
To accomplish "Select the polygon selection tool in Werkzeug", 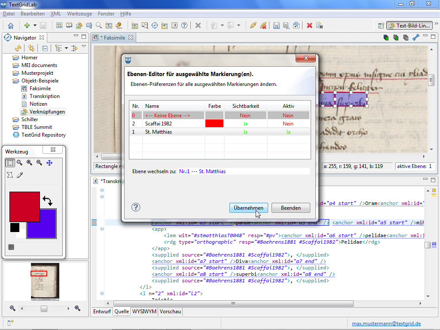I will [x=10, y=175].
